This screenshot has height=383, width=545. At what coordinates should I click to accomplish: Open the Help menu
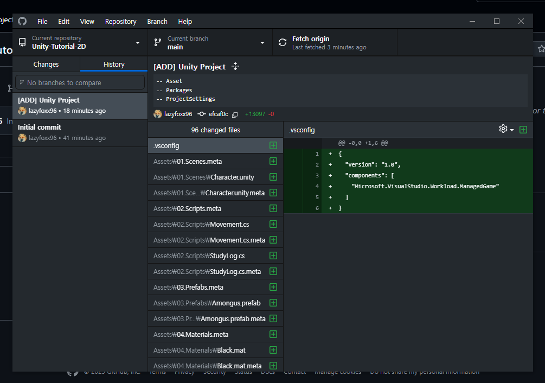pos(185,22)
